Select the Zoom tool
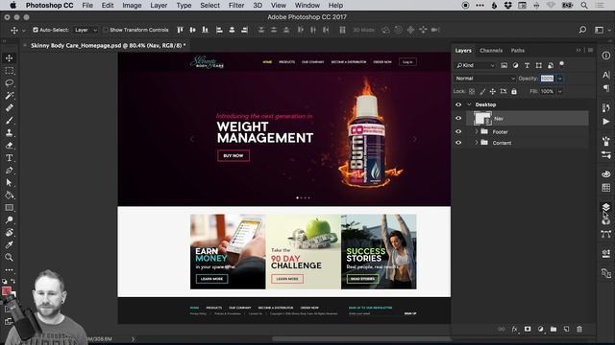The image size is (615, 345). coord(9,258)
